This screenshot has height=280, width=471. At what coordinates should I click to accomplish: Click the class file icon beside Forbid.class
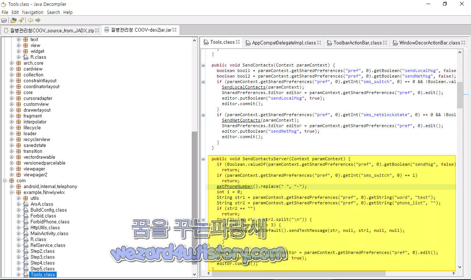pos(26,216)
